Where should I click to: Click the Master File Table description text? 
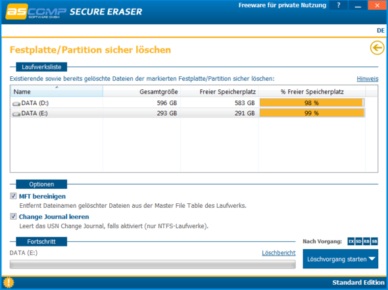(x=133, y=206)
